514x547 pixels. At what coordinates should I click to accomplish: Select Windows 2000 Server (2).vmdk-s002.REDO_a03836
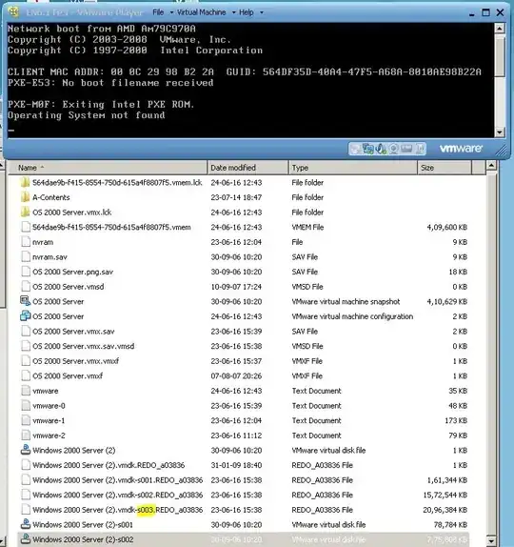118,495
